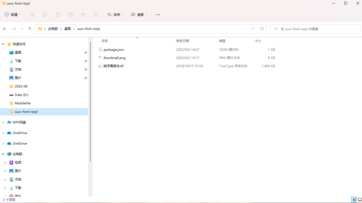The width and height of the screenshot is (362, 203).
Task: Switch to details view in status bar
Action: [x=354, y=200]
